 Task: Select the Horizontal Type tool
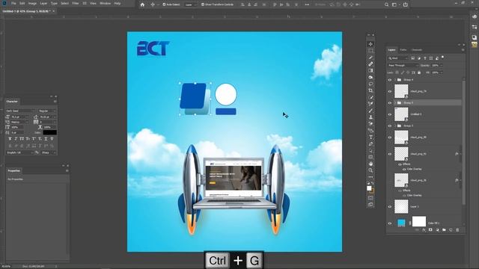[370, 137]
